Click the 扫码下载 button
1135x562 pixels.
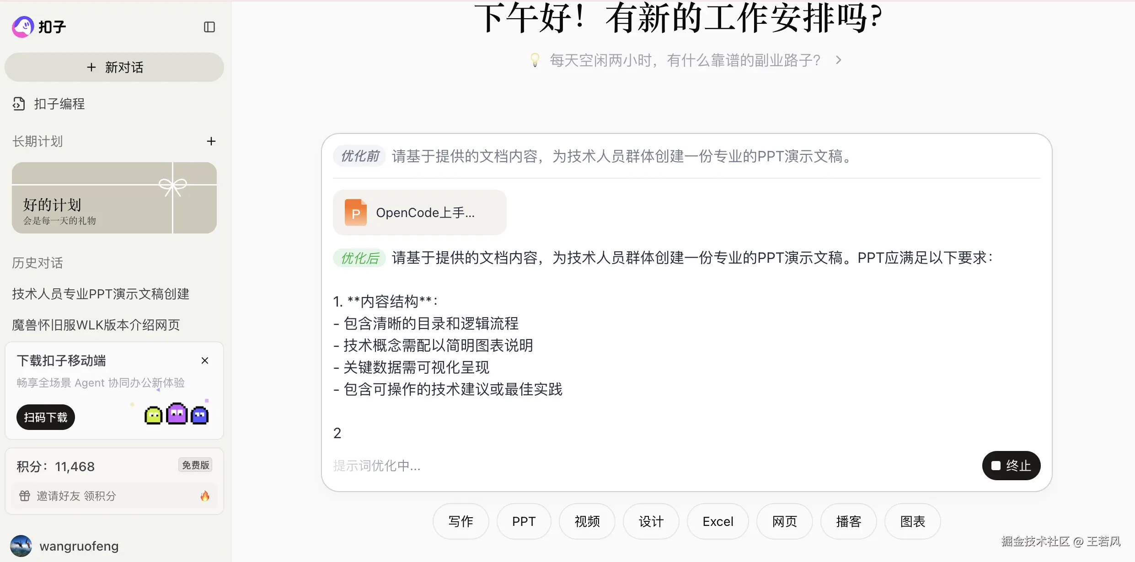pyautogui.click(x=45, y=417)
